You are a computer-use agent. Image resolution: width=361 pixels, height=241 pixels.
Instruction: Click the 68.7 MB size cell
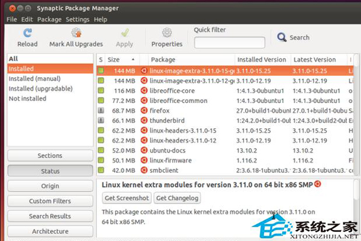(123, 111)
